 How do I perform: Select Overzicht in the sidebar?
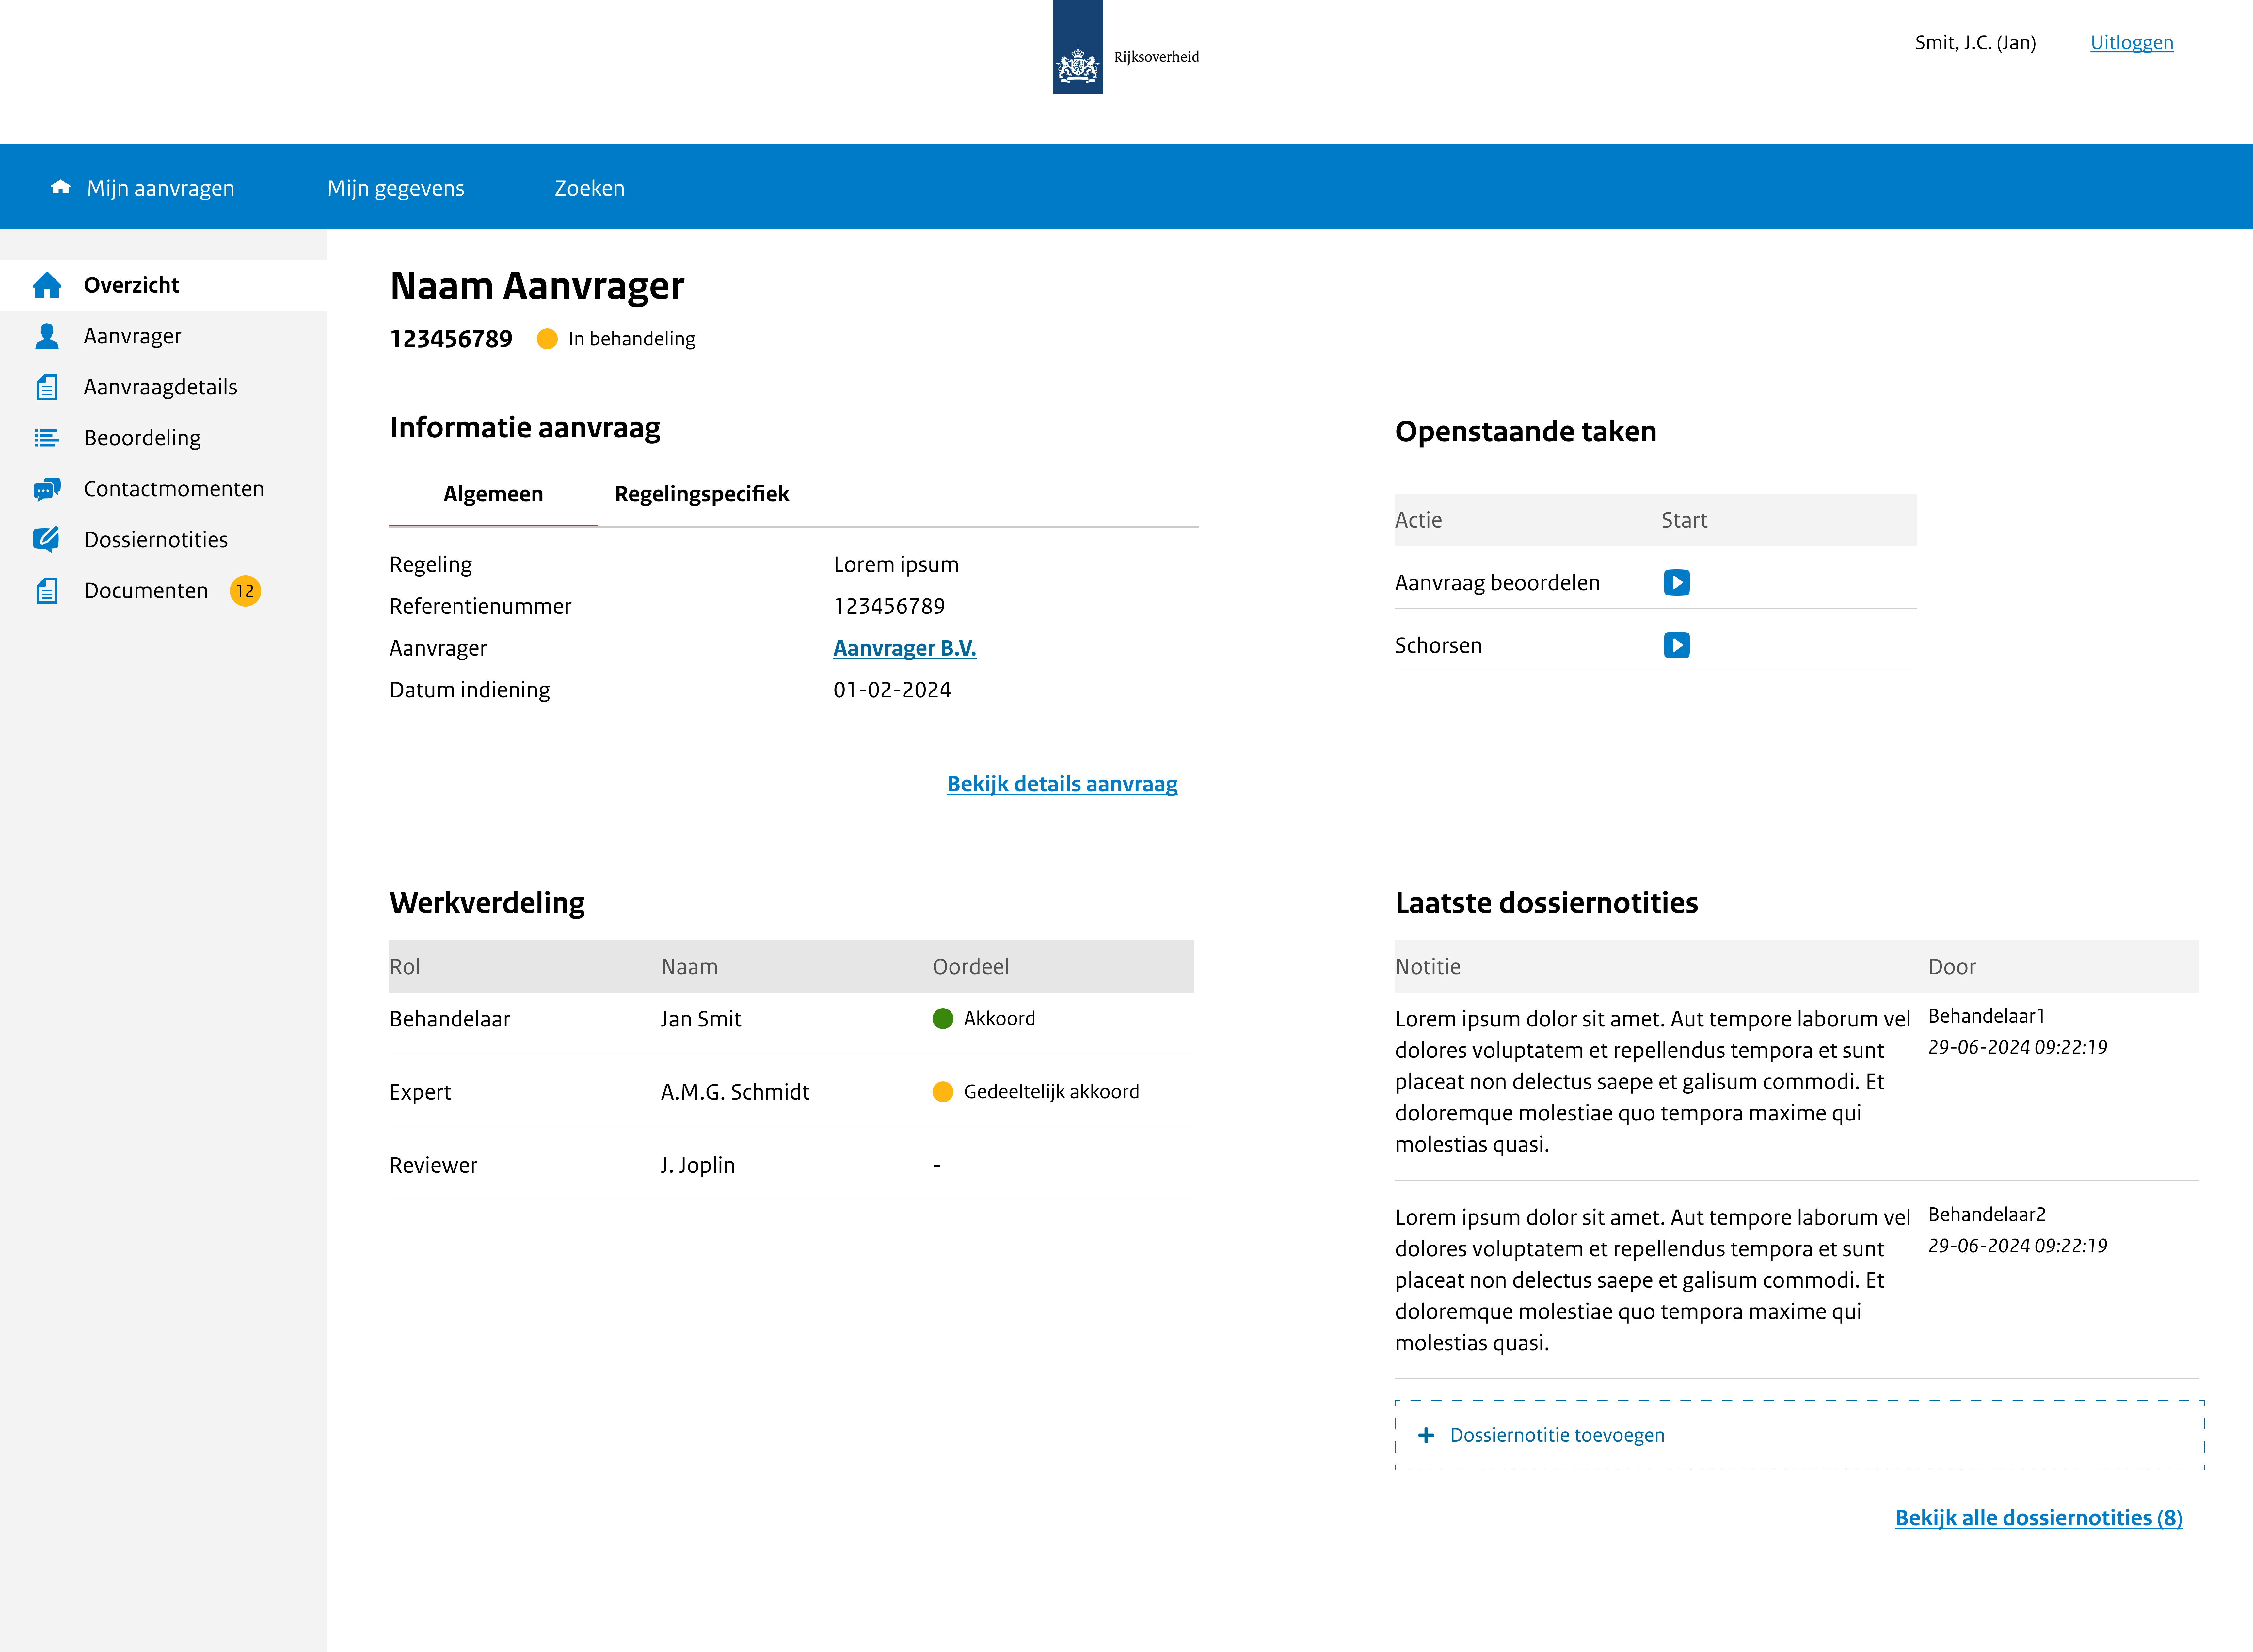pyautogui.click(x=163, y=285)
